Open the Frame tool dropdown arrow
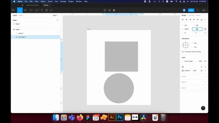 click(27, 10)
